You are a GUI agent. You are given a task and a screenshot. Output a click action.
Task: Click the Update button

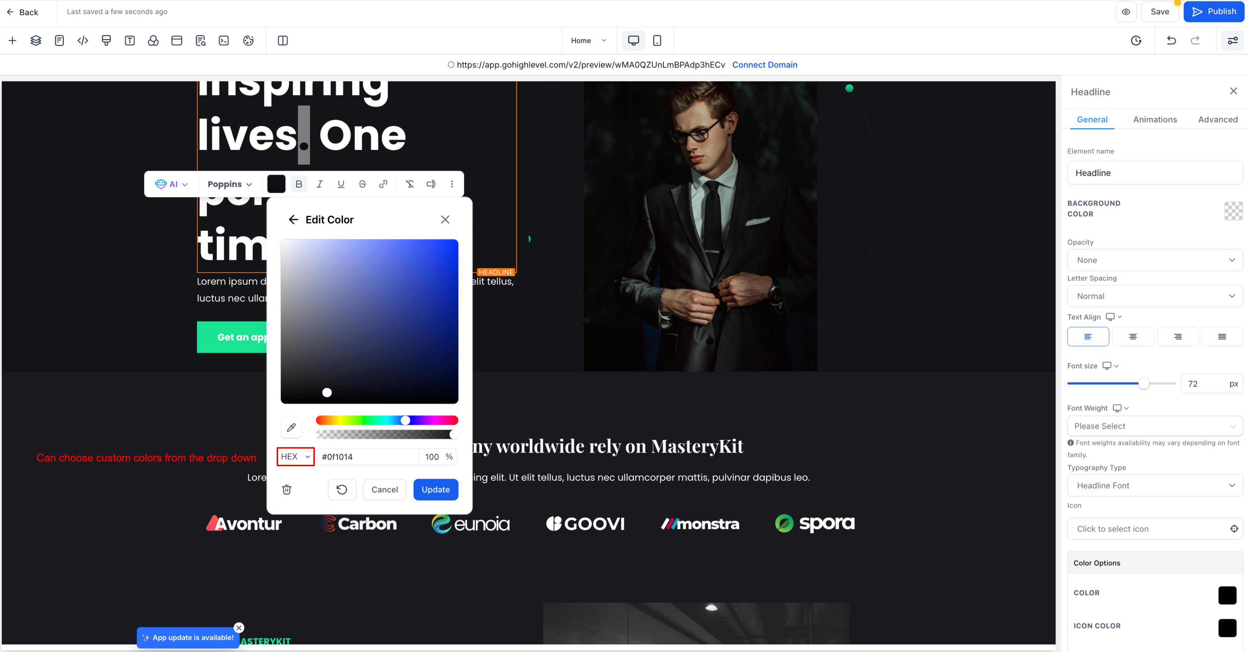[436, 490]
